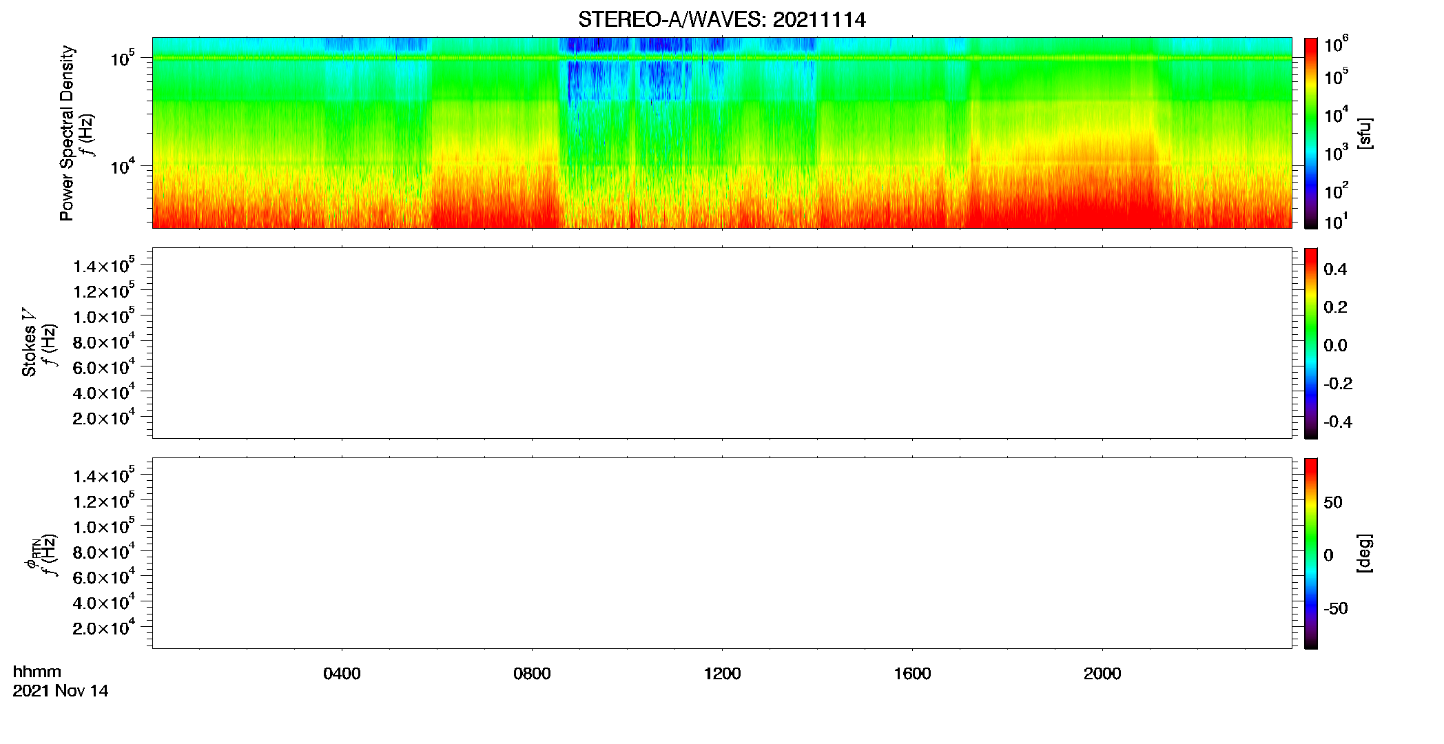
Task: Click the hhmm time format label
Action: [x=37, y=672]
